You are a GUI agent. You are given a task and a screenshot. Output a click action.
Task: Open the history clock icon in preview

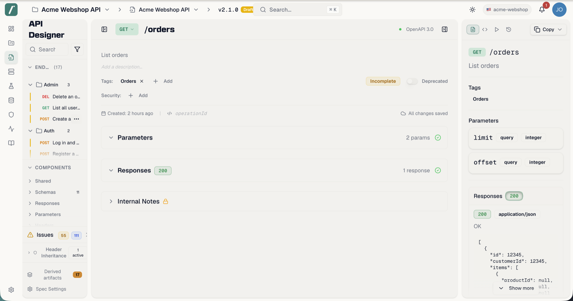tap(509, 29)
